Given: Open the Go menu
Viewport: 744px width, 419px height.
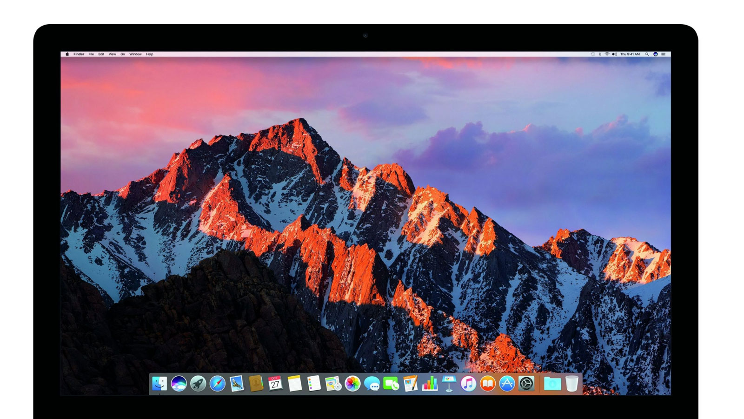Looking at the screenshot, I should 123,54.
